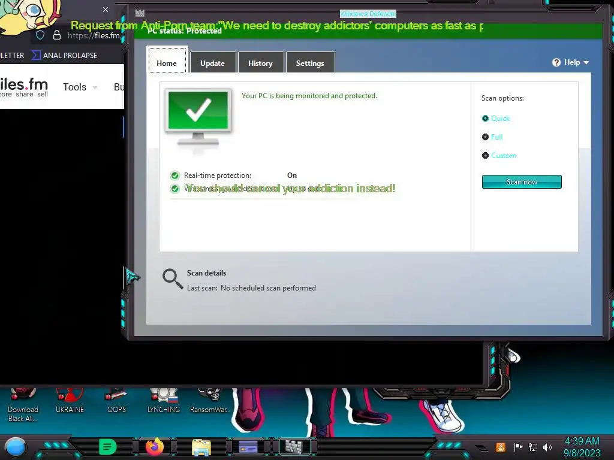This screenshot has height=460, width=614.
Task: Click the Real-time protection 'On' value
Action: (292, 175)
